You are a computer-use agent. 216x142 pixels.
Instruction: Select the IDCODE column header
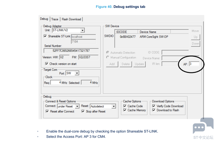point(126,32)
